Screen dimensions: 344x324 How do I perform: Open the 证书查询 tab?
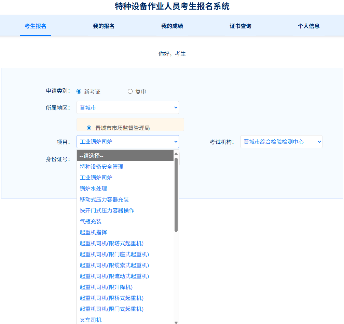click(240, 26)
